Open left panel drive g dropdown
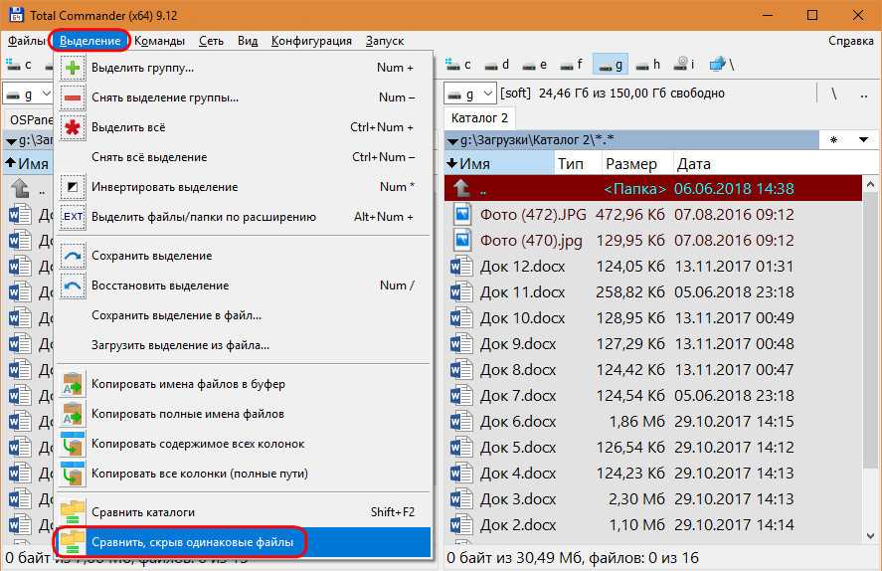 [x=29, y=94]
